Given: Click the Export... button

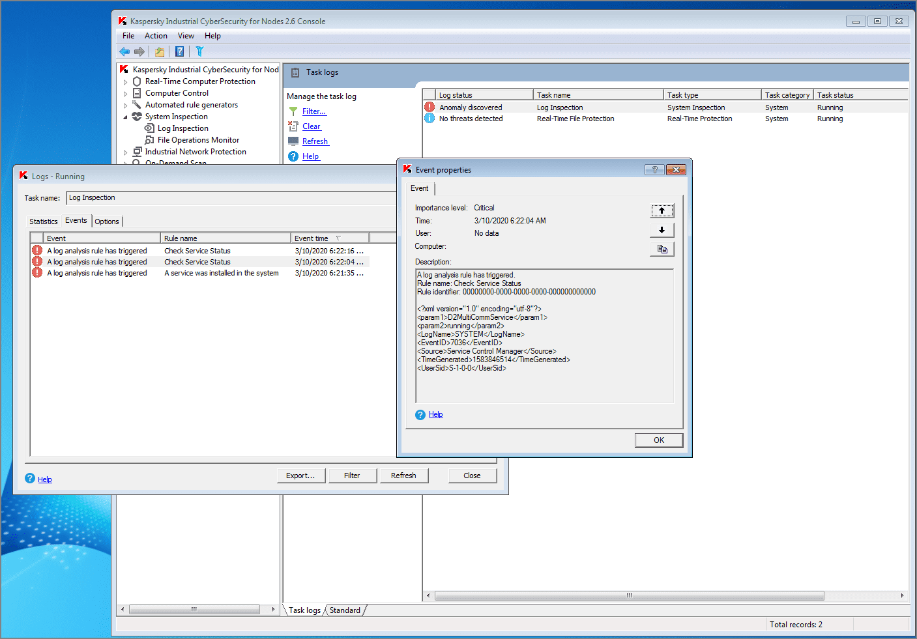Looking at the screenshot, I should [300, 476].
